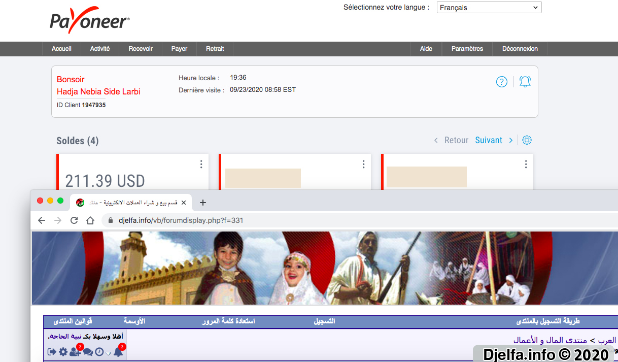Click the previous chevron beside Retour

(436, 140)
